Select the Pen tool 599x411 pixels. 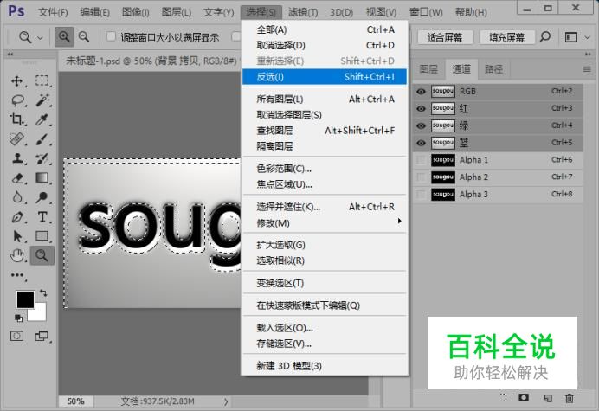[x=16, y=217]
